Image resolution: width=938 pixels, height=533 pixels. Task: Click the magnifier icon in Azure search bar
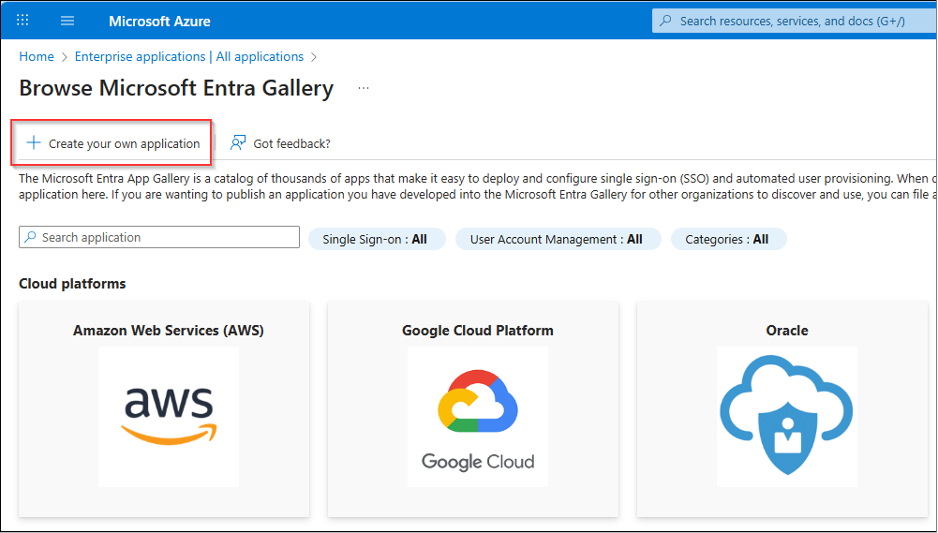[x=665, y=21]
